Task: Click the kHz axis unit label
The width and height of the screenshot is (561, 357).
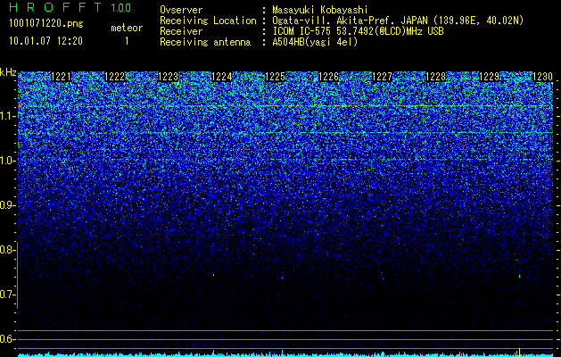Action: tap(8, 72)
